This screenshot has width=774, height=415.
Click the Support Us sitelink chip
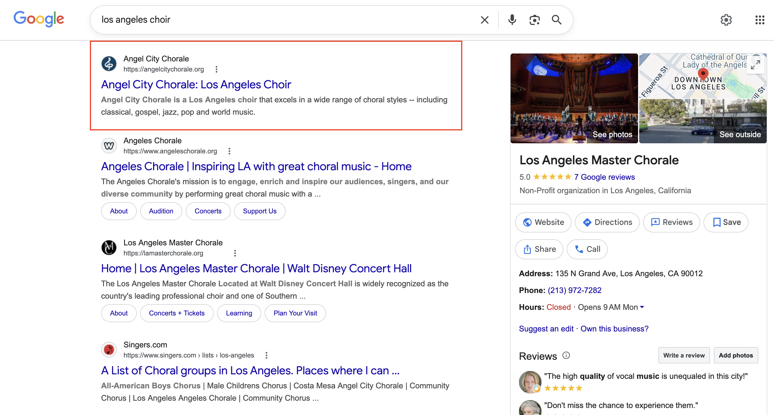pyautogui.click(x=259, y=211)
